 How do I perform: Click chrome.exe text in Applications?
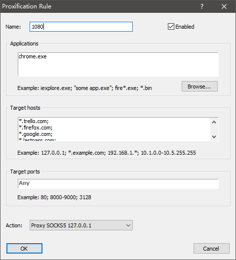coord(33,56)
